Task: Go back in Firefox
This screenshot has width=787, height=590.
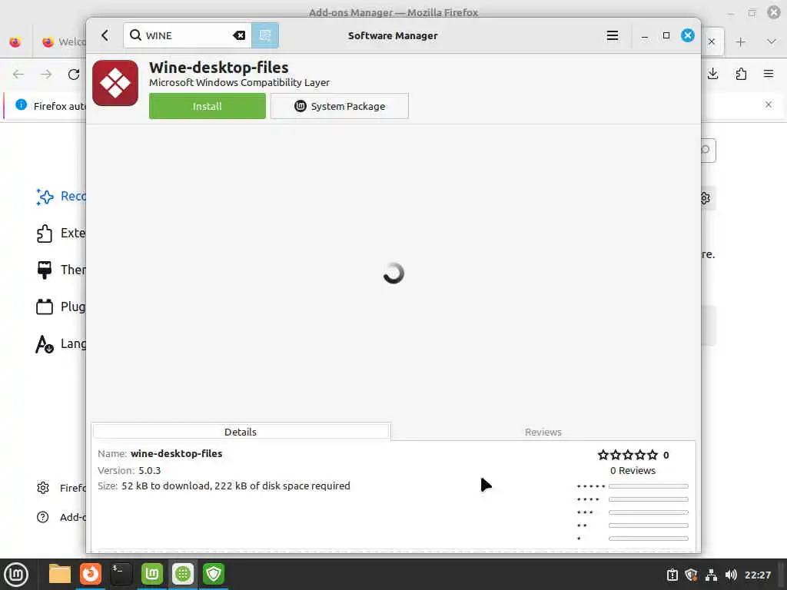Action: pos(18,75)
